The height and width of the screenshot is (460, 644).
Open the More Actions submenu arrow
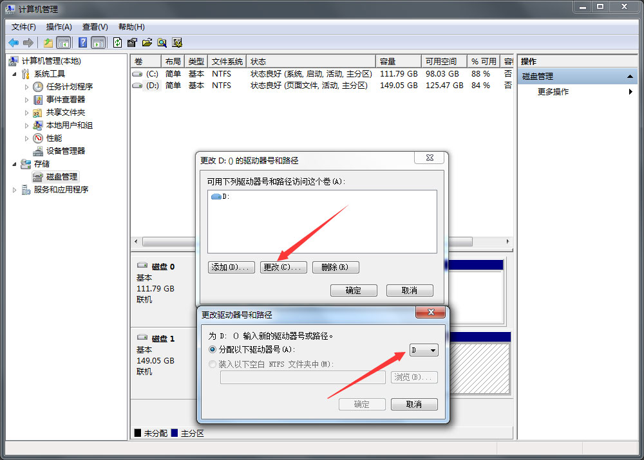[x=630, y=92]
